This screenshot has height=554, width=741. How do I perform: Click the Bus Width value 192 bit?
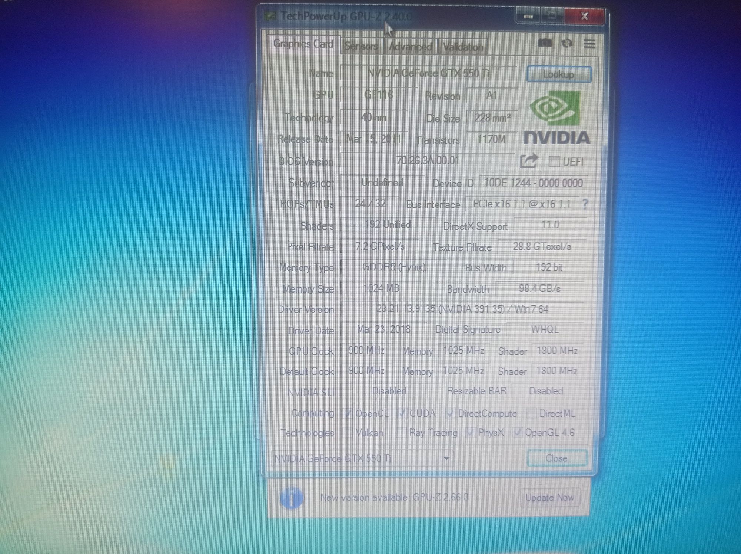coord(549,267)
